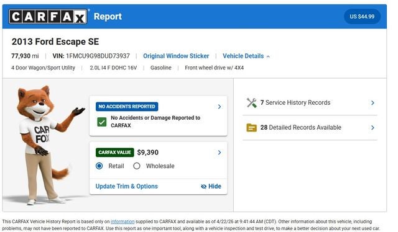
Task: Click the NO ACCIDENTS REPORTED badge
Action: 127,107
